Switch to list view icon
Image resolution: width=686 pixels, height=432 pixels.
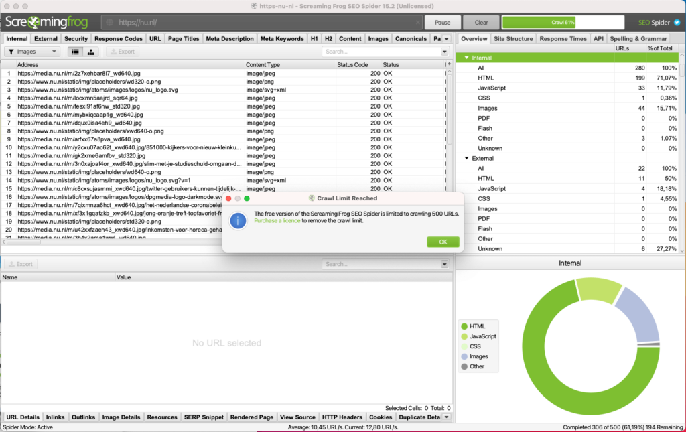pyautogui.click(x=75, y=52)
